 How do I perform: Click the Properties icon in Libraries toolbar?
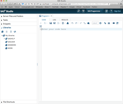click(11, 32)
